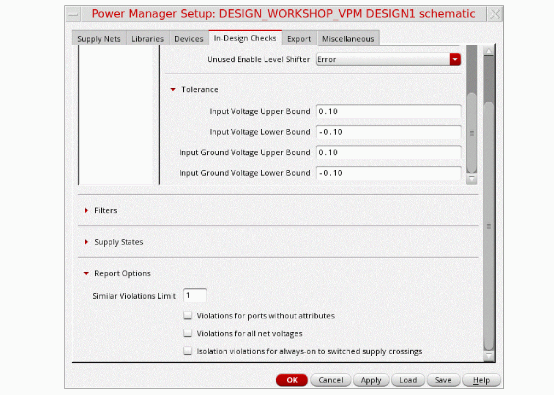Image resolution: width=554 pixels, height=395 pixels.
Task: Open the Export tab
Action: [299, 39]
